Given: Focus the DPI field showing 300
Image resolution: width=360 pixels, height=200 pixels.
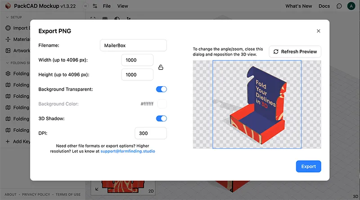Looking at the screenshot, I should tap(151, 133).
